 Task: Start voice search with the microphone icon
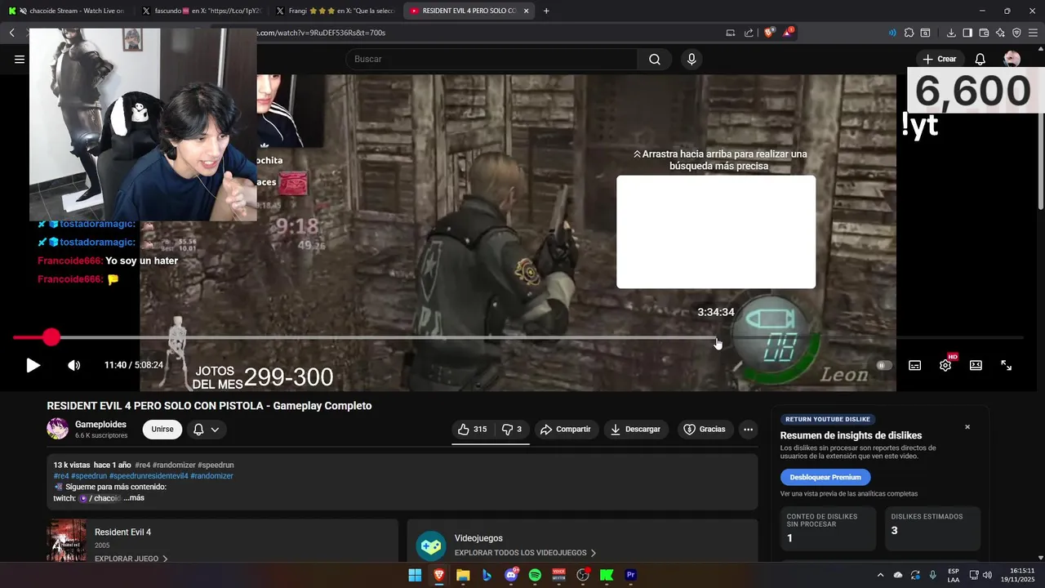(691, 59)
